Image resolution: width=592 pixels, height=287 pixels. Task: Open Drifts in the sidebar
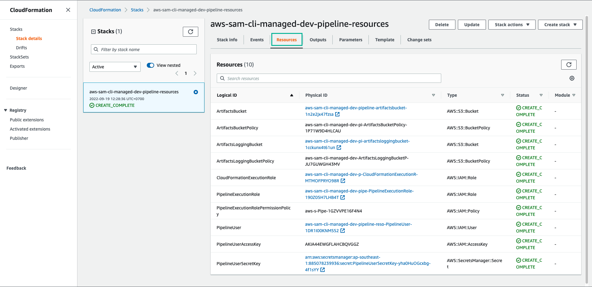pyautogui.click(x=22, y=48)
